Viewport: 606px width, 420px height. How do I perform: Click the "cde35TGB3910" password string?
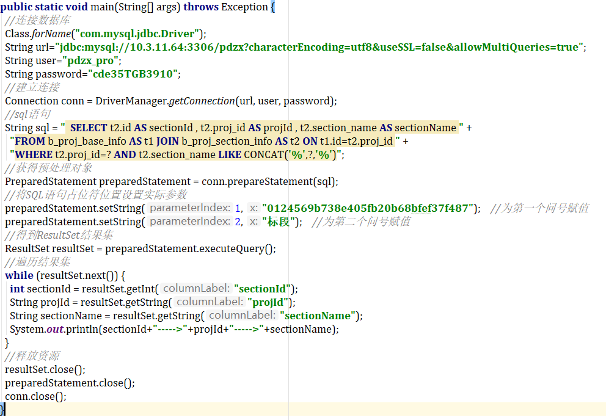click(133, 74)
